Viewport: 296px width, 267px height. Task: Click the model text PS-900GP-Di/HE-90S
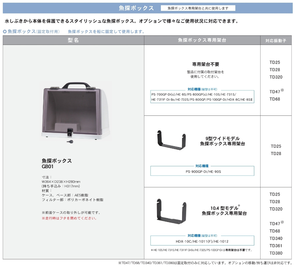coord(203,172)
